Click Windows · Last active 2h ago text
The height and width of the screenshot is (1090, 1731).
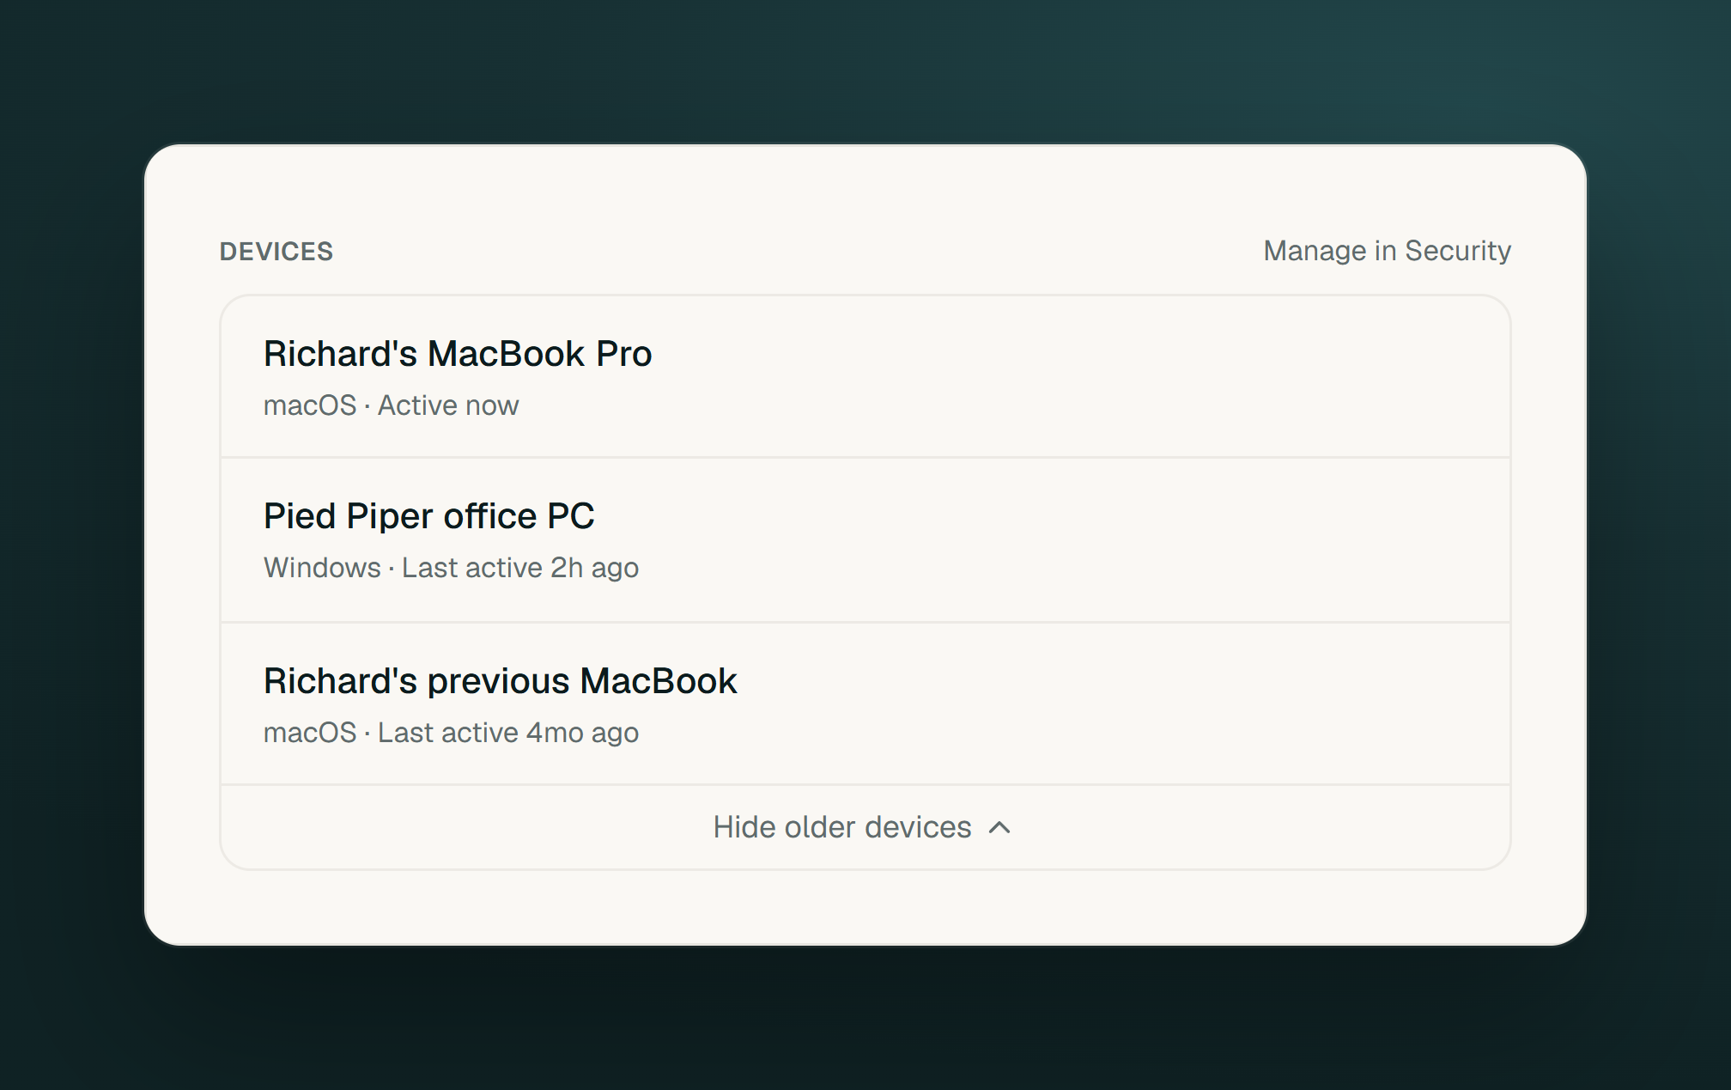[x=451, y=568]
